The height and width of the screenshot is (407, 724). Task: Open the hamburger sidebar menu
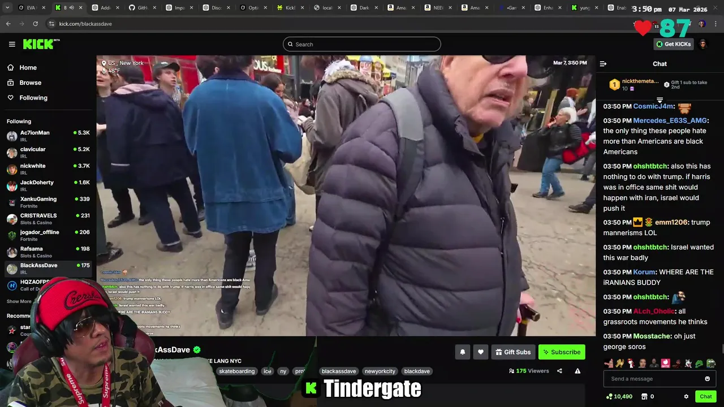pyautogui.click(x=12, y=44)
